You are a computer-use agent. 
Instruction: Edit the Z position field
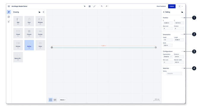point(179,23)
